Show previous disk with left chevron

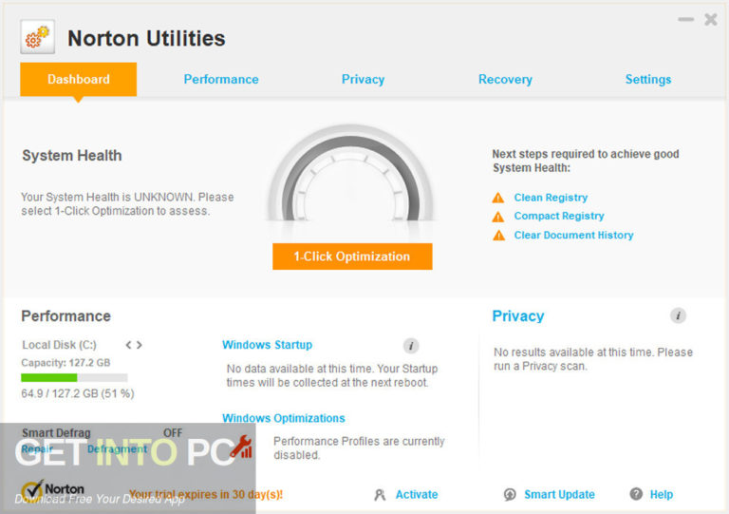coord(128,345)
